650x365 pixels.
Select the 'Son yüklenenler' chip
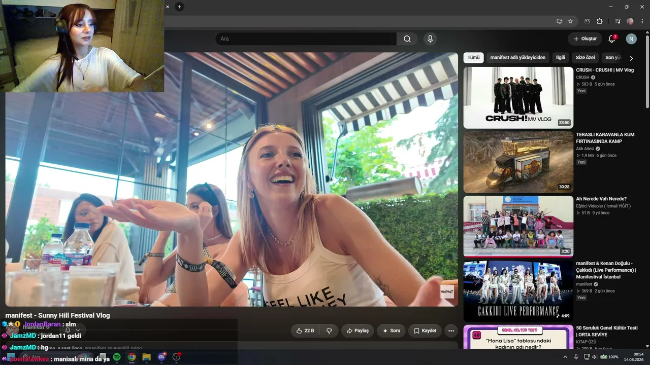point(613,58)
